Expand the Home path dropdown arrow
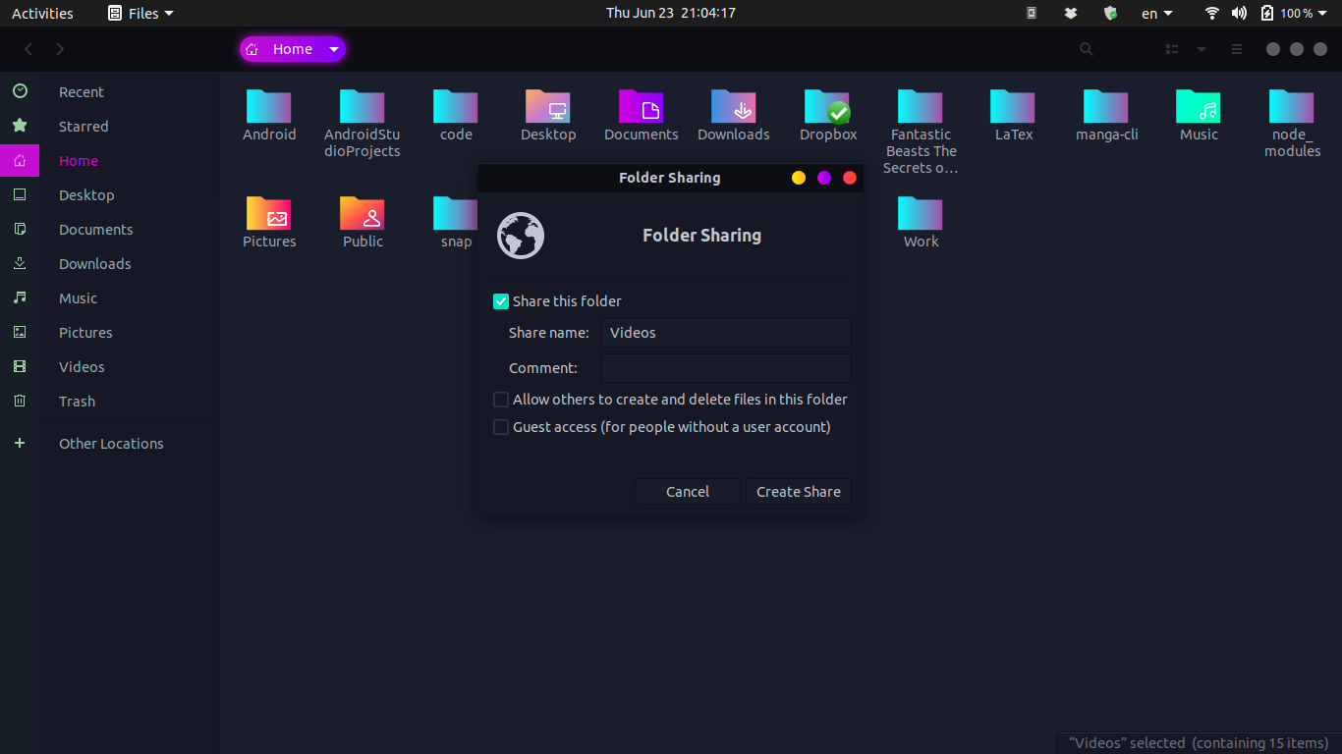 (x=334, y=49)
